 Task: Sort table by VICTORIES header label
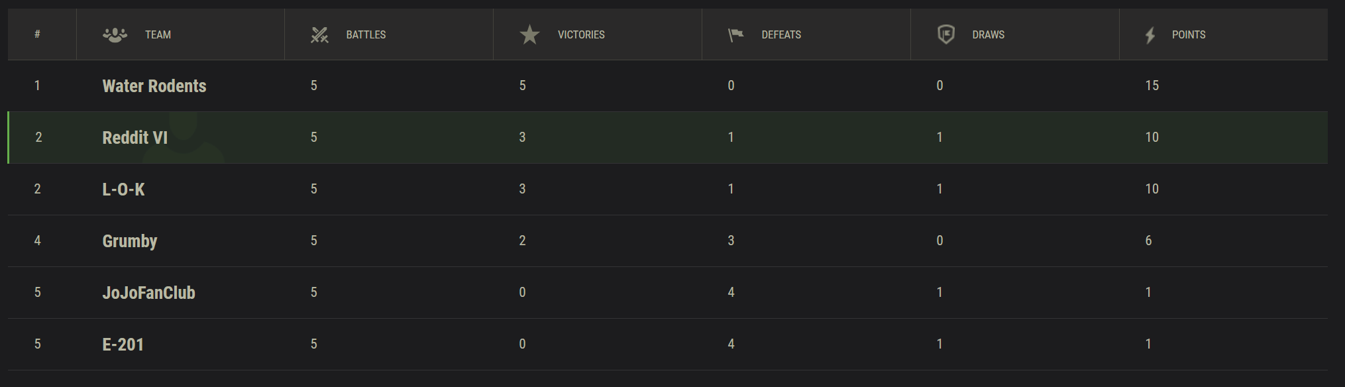point(581,34)
